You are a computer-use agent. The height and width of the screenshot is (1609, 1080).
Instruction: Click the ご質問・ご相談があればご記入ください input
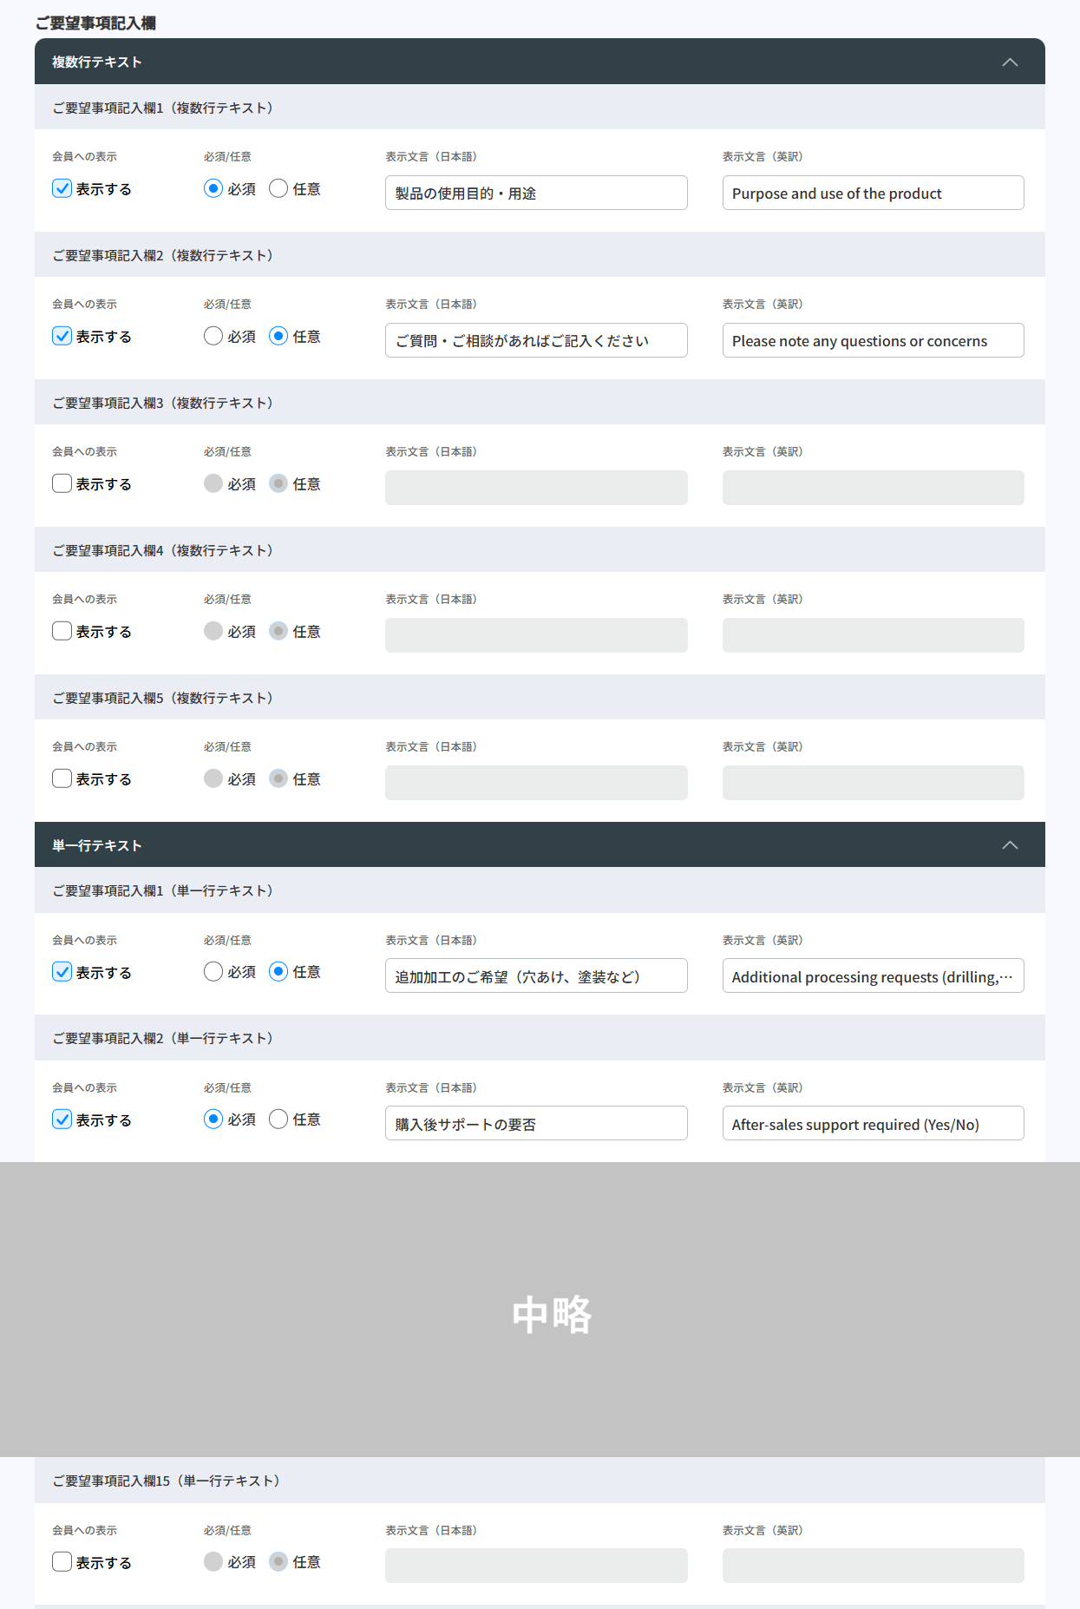point(536,340)
